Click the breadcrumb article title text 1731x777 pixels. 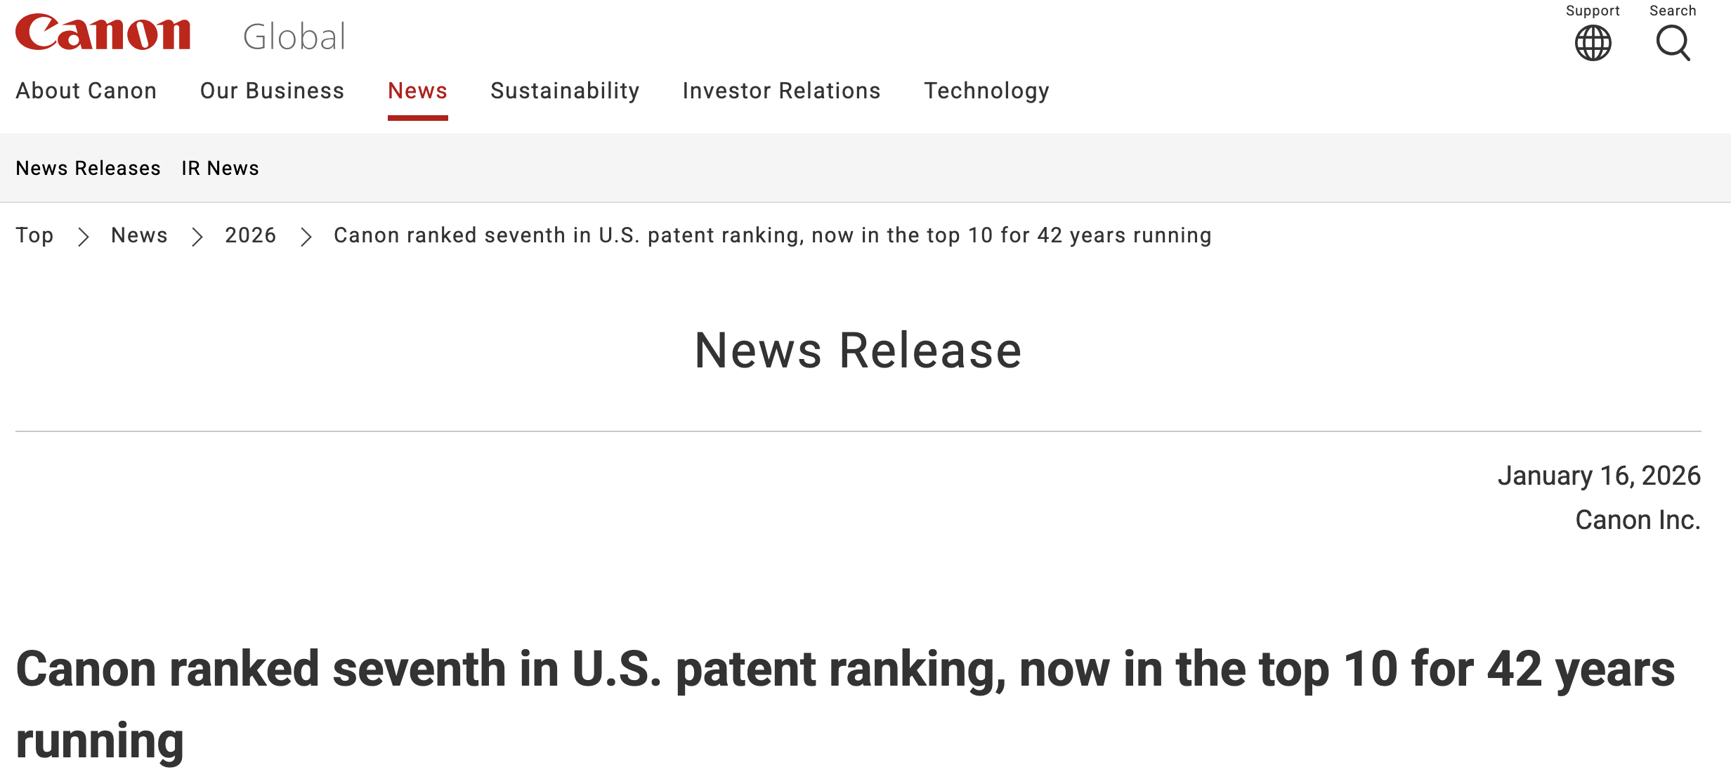click(772, 235)
